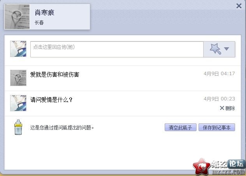Click the location label 长春
Screen dimensions: 246x176
click(39, 22)
